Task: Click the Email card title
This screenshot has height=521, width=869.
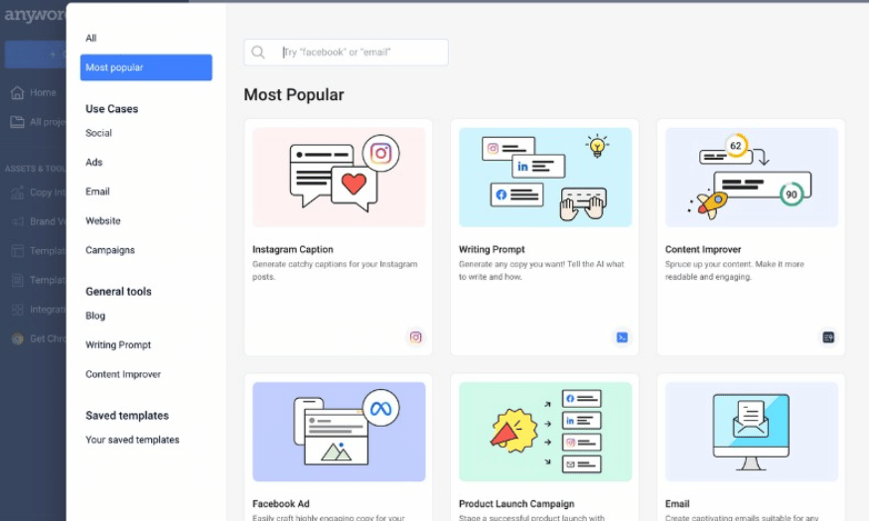Action: (x=677, y=504)
